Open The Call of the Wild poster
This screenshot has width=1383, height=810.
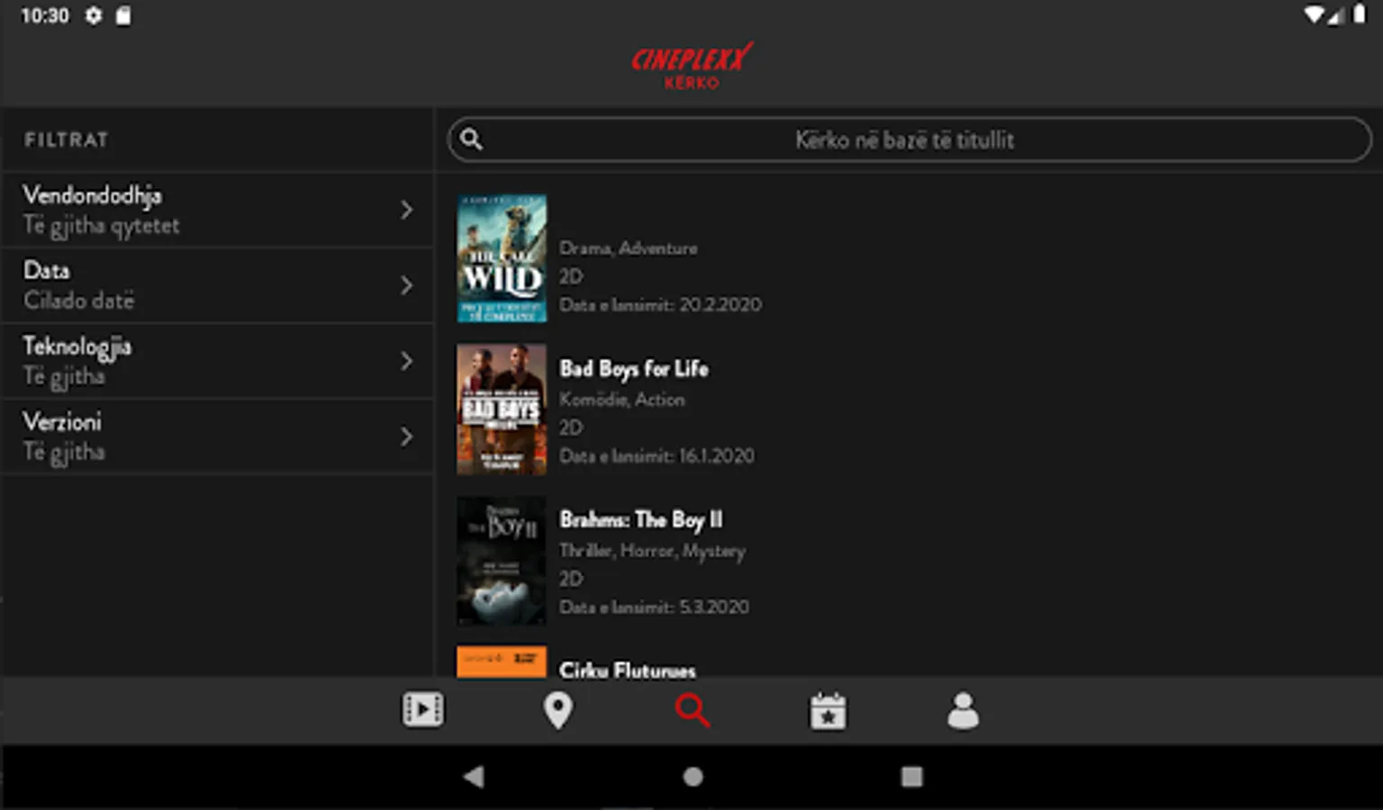pyautogui.click(x=502, y=258)
